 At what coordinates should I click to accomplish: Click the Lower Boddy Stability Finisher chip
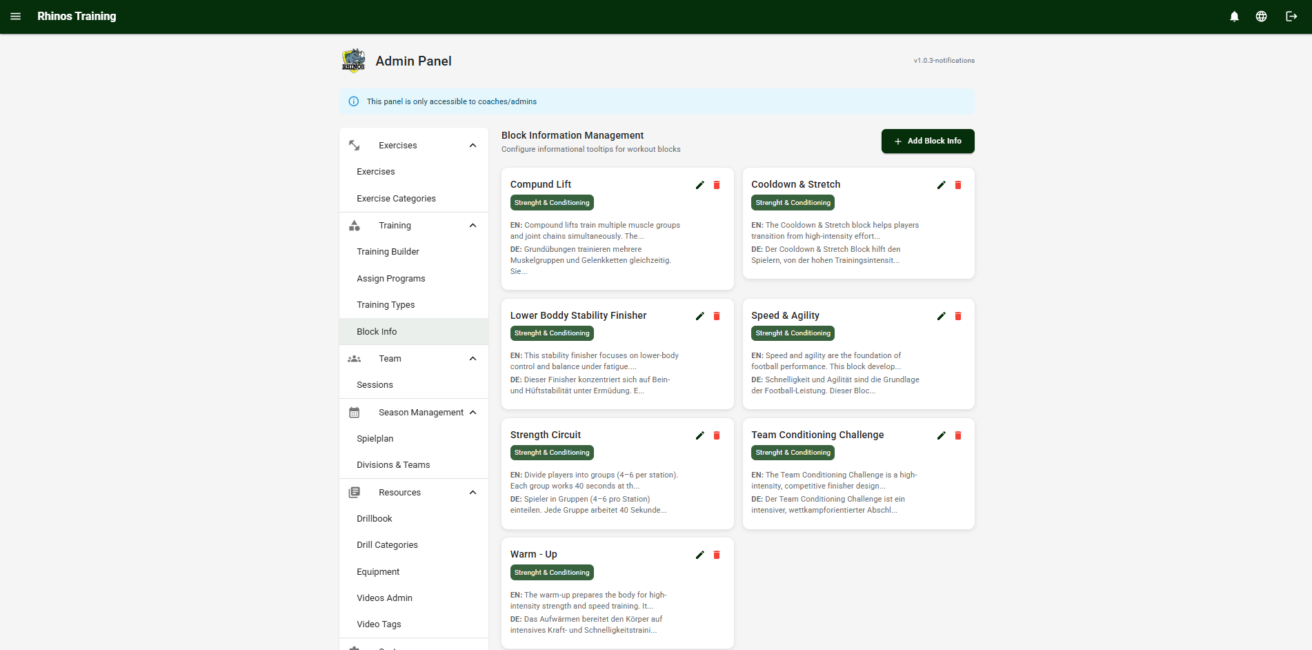coord(552,333)
